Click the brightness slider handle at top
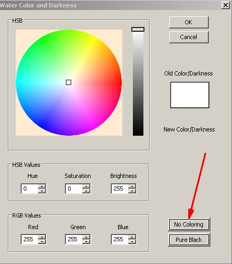 tap(138, 29)
